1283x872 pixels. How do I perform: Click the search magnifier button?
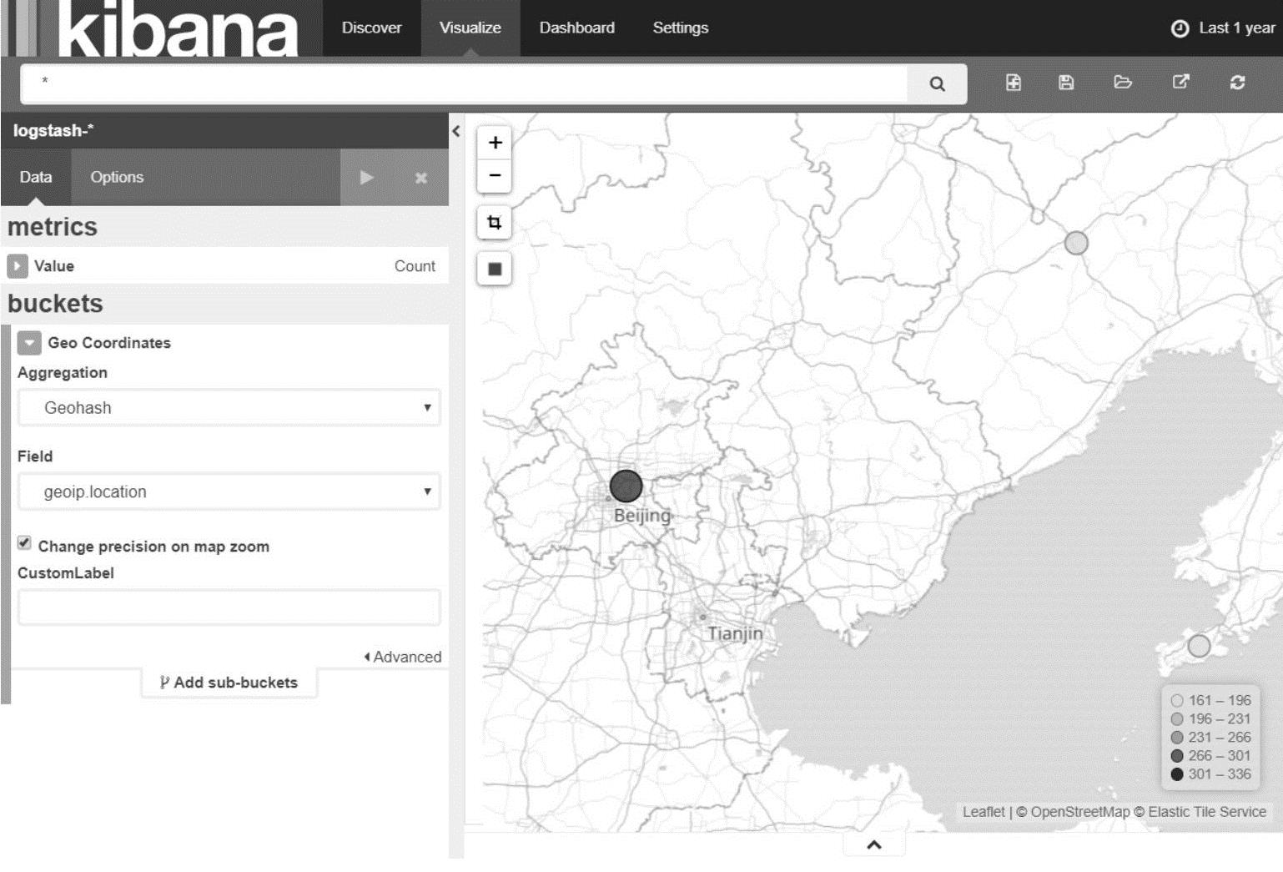point(937,83)
